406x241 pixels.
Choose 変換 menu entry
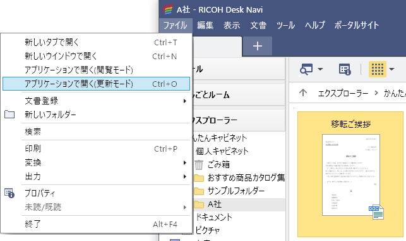point(96,162)
